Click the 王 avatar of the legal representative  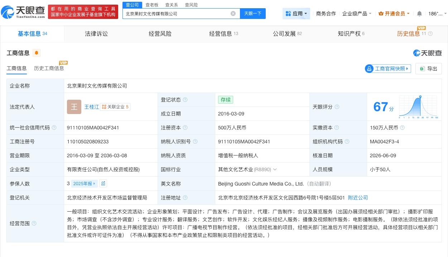point(74,107)
